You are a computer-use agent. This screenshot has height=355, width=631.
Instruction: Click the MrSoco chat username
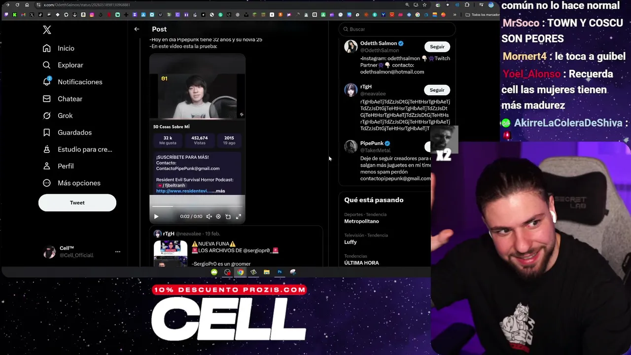pyautogui.click(x=521, y=23)
